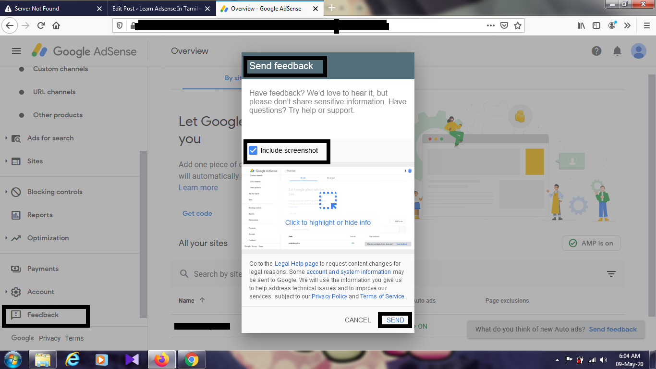This screenshot has width=656, height=369.
Task: Open Google Chrome from the taskbar
Action: tap(191, 359)
